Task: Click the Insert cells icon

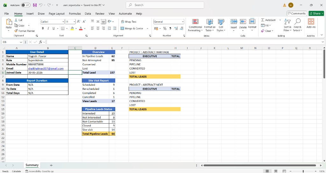Action: coord(234,21)
